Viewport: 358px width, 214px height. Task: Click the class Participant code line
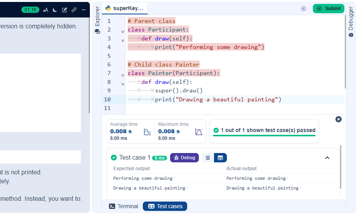pos(158,30)
